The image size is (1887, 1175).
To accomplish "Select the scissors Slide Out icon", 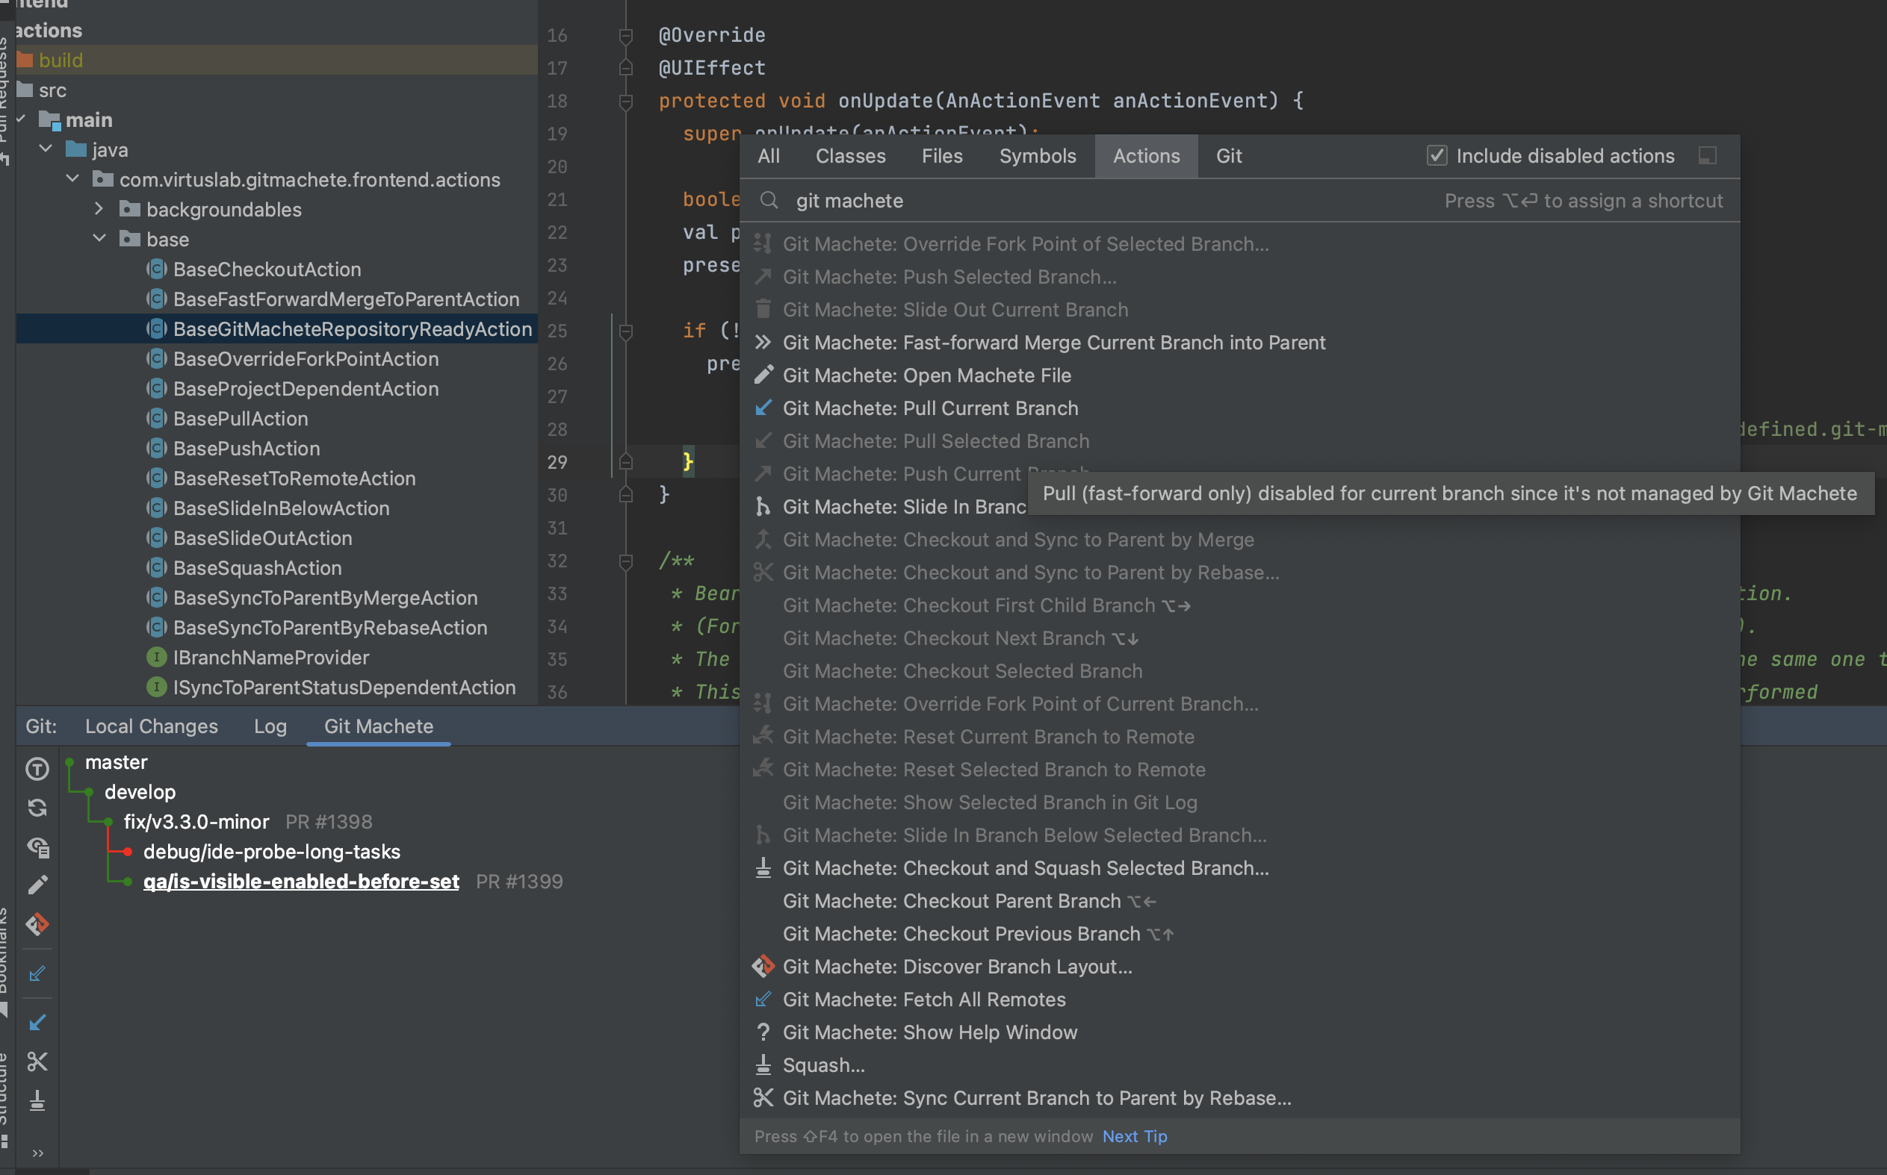I will (x=37, y=1062).
